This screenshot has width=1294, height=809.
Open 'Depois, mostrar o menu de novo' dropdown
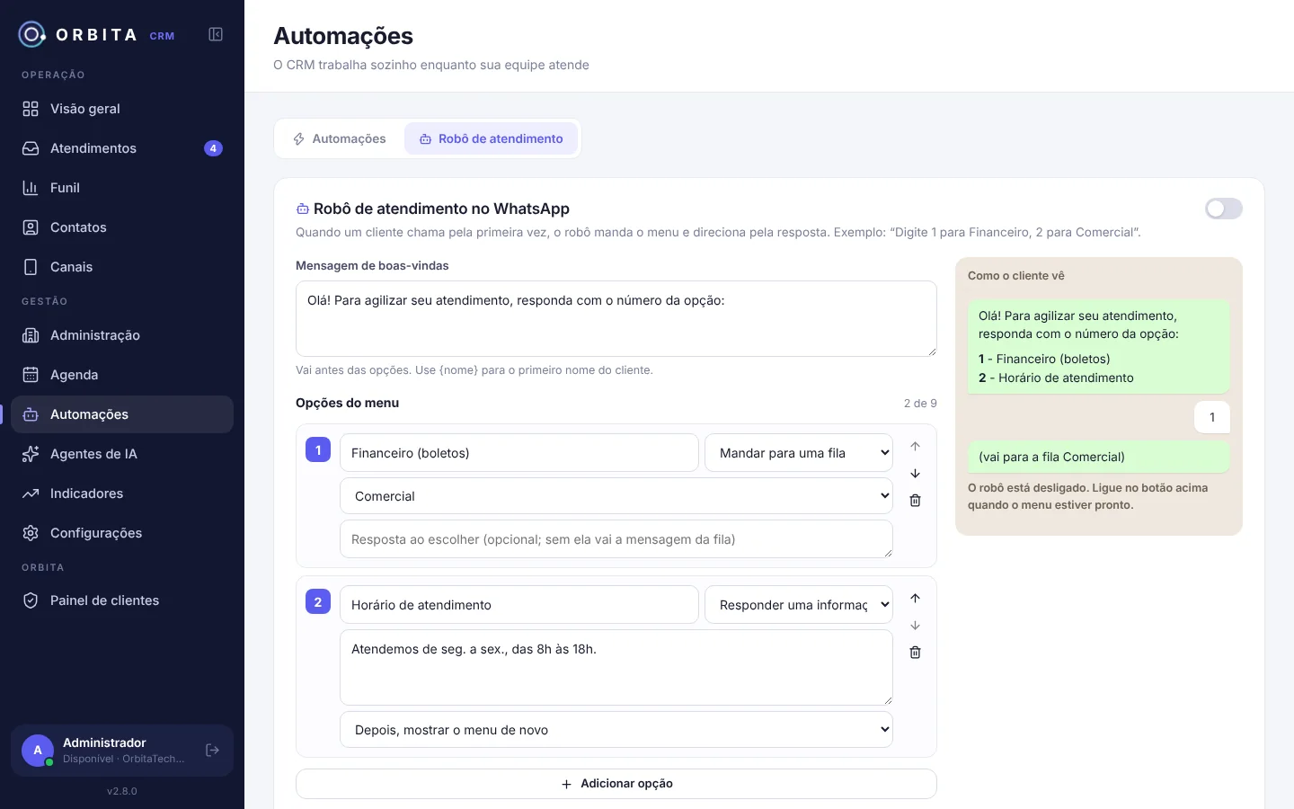click(616, 730)
